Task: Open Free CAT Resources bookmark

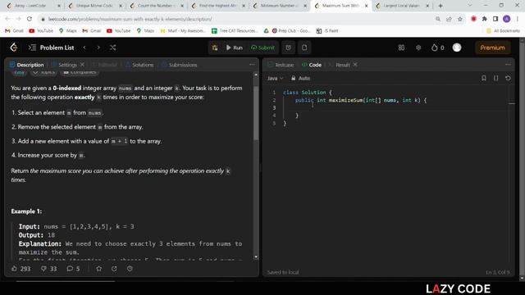Action: (235, 31)
